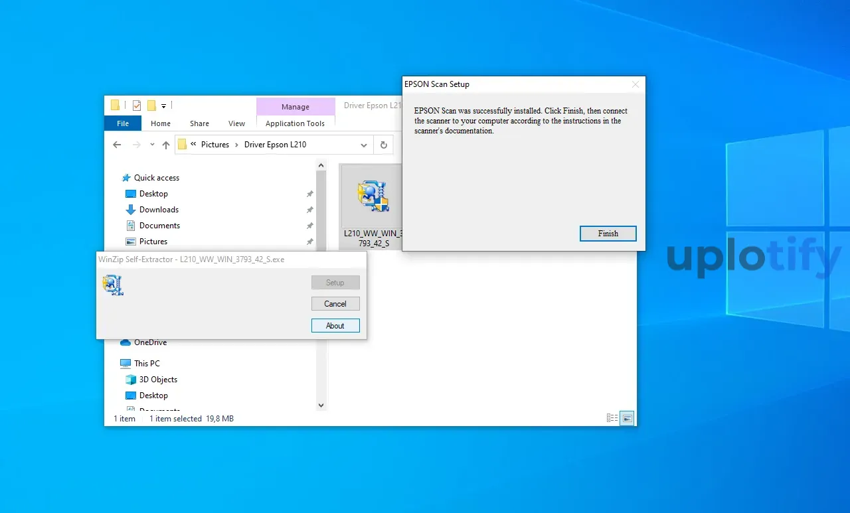
Task: Go back with Explorer back arrow
Action: pyautogui.click(x=117, y=145)
